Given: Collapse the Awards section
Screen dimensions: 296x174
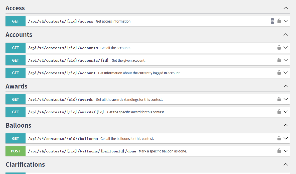Looking at the screenshot, I should click(x=286, y=86).
